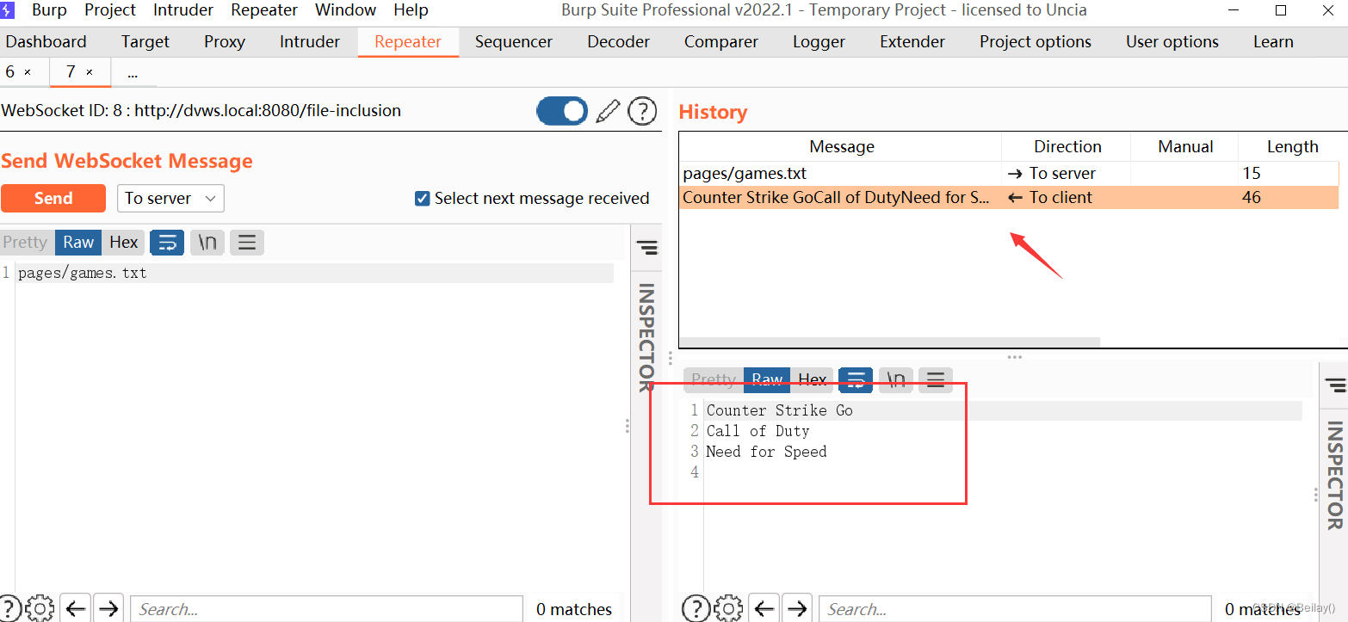Open the Learn tab

pos(1273,42)
